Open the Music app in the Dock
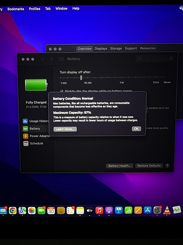 [99, 210]
